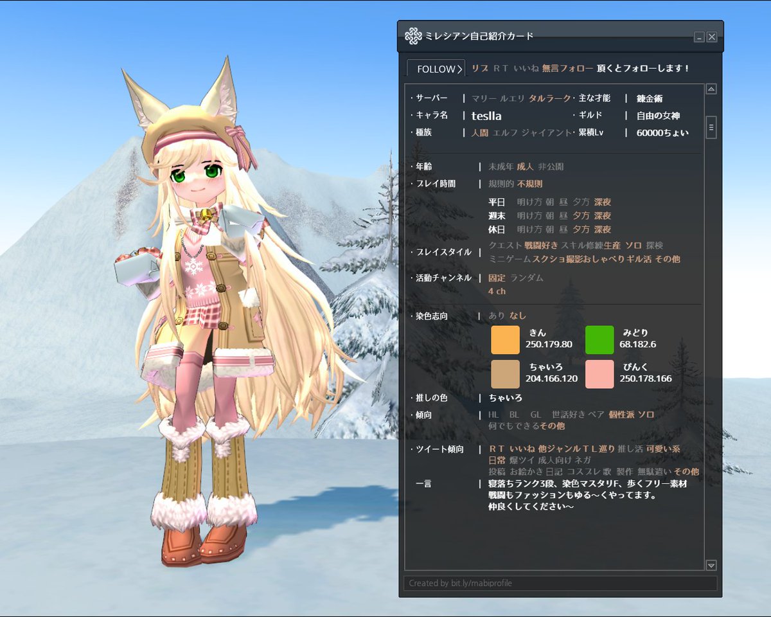Select 個性派 in the 傾向 row
The height and width of the screenshot is (617, 771).
[621, 415]
